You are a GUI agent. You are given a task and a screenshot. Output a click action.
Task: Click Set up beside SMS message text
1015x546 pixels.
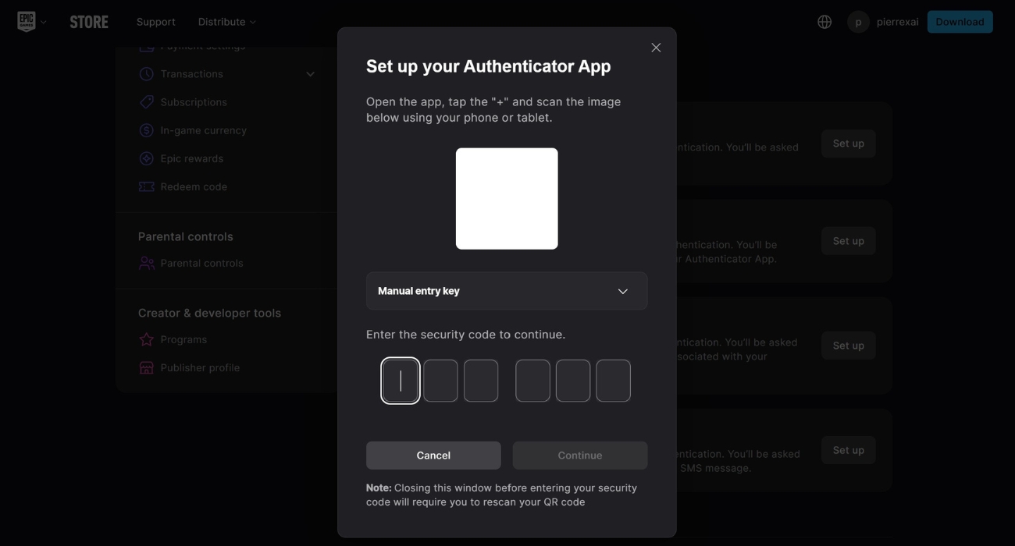[848, 450]
